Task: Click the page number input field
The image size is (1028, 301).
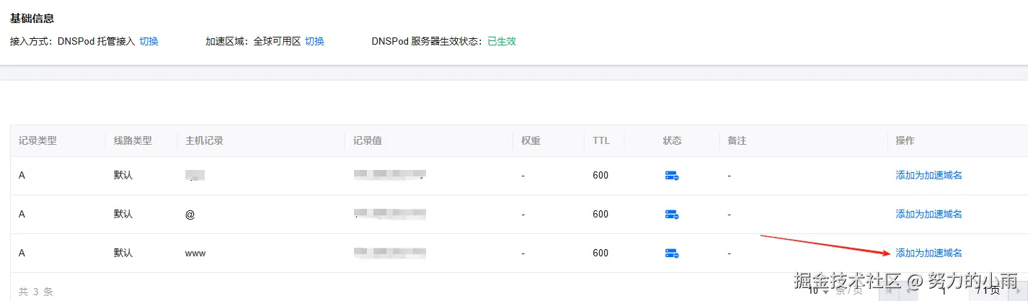Action: 944,291
